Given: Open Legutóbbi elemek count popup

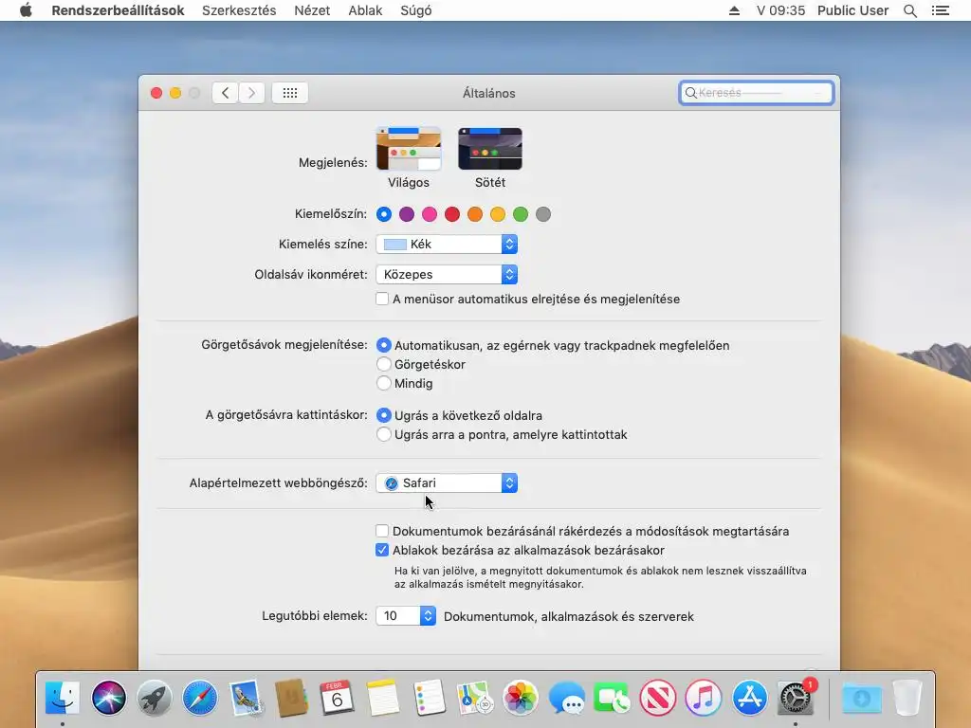Looking at the screenshot, I should [x=406, y=615].
